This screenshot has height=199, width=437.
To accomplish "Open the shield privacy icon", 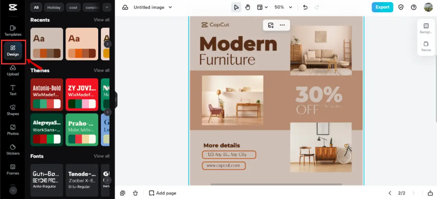I will click(401, 7).
